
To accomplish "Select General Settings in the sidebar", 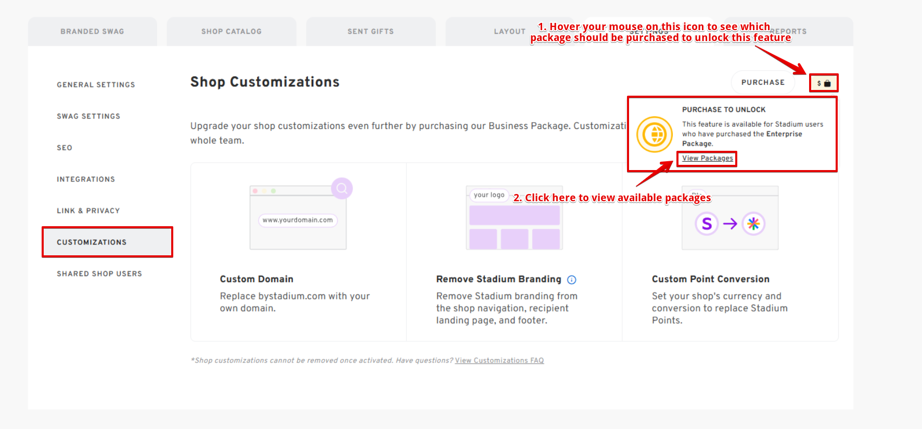I will (x=96, y=85).
